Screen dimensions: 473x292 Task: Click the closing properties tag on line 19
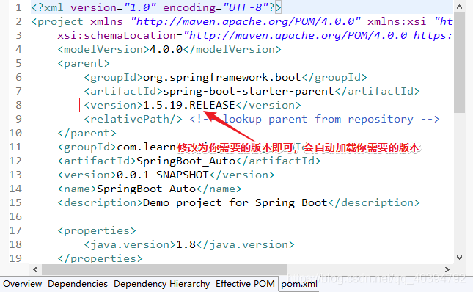pyautogui.click(x=100, y=258)
